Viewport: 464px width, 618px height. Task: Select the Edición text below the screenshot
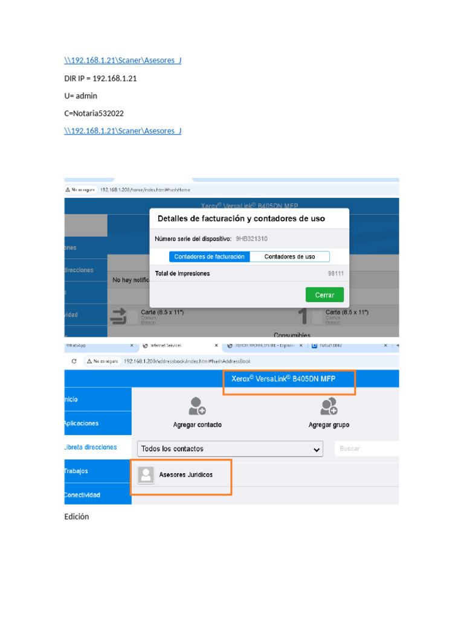(x=77, y=517)
